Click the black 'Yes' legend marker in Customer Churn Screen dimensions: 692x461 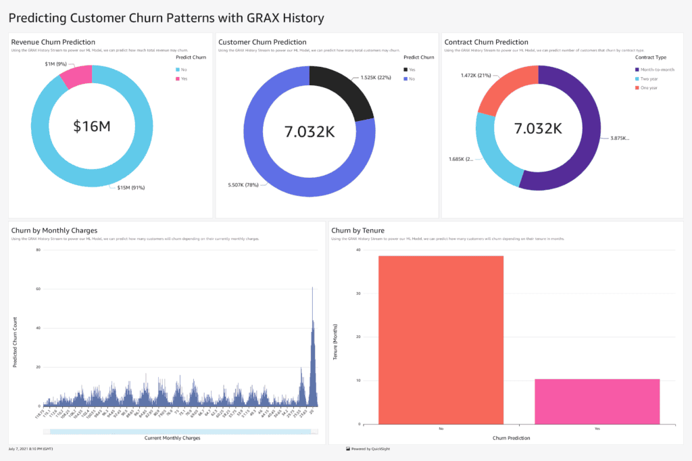(405, 70)
